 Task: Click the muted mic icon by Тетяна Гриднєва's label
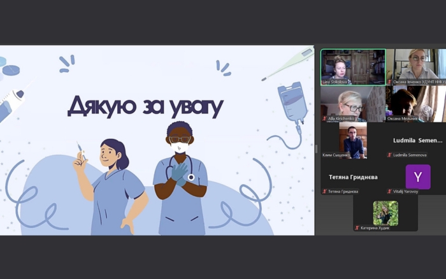click(x=325, y=191)
